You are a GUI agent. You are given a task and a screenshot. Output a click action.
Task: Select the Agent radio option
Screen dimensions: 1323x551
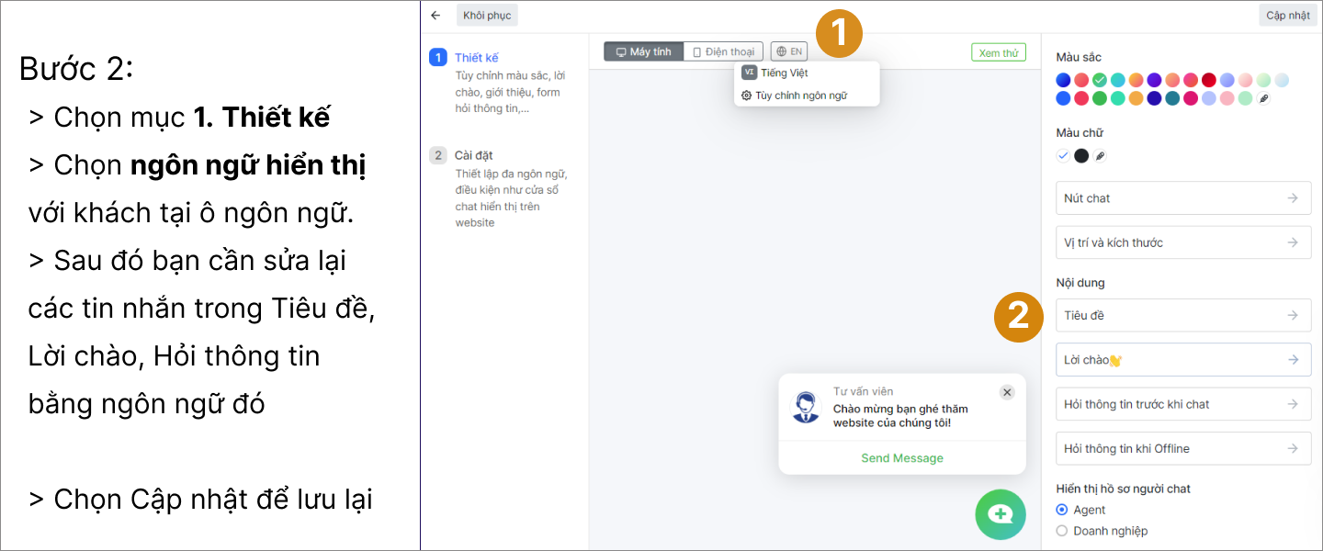(1062, 510)
